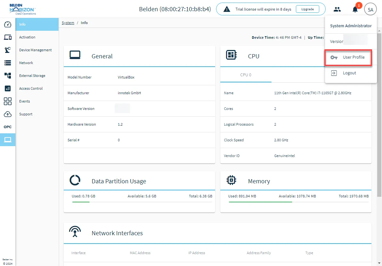Screen dimensions: 382x266
Task: Select the laptop System sidebar icon
Action: (8, 140)
